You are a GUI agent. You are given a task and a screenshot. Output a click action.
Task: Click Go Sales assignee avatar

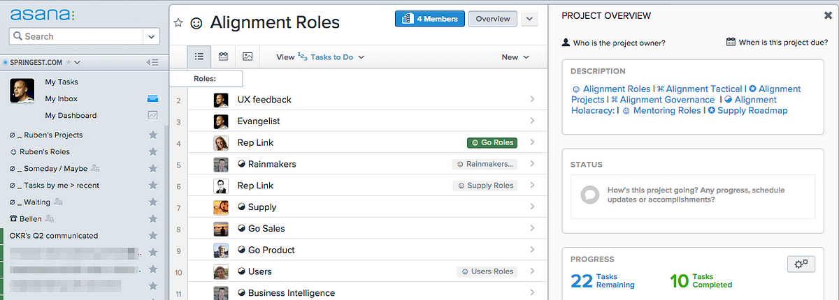point(222,229)
